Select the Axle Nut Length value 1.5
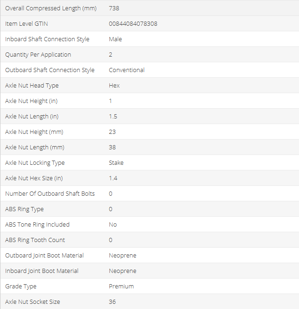299x309 pixels. [113, 116]
